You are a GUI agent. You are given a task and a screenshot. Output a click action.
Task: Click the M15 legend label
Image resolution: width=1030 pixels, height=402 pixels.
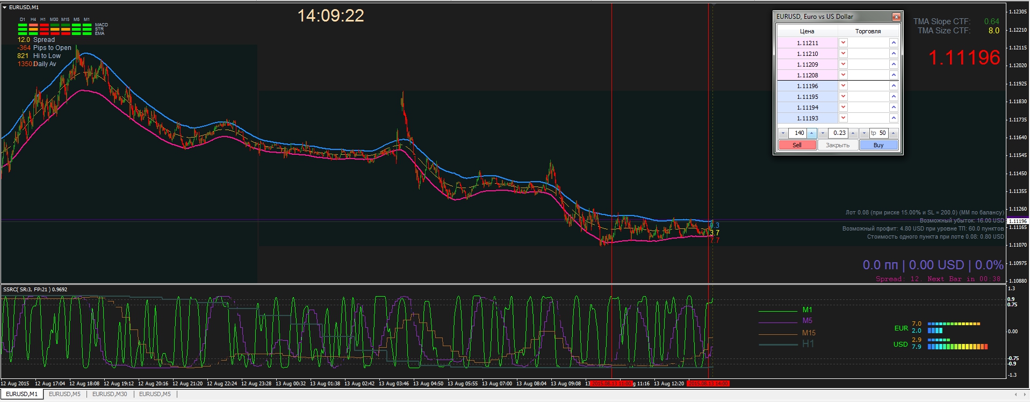809,333
